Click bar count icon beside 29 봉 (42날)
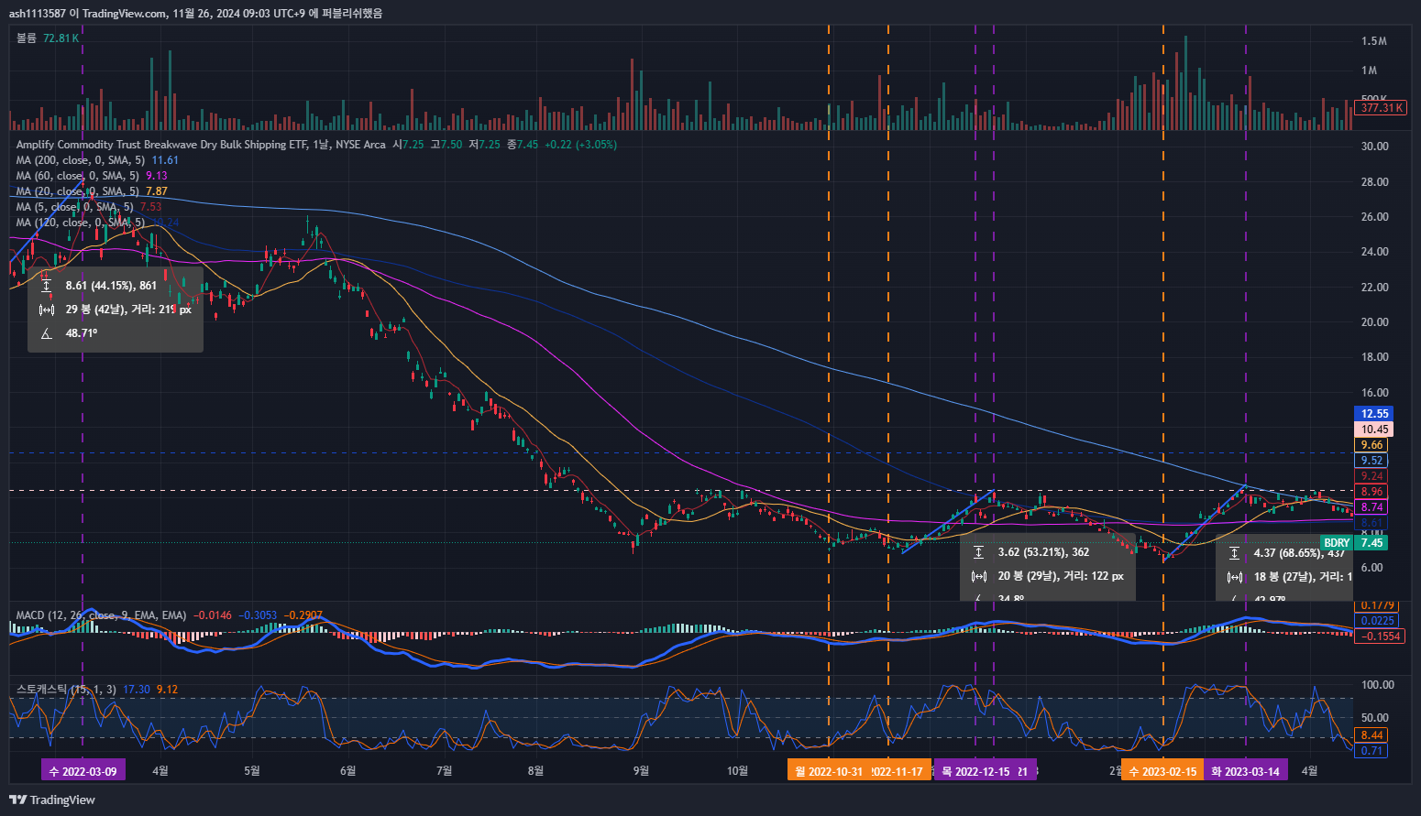 47,310
